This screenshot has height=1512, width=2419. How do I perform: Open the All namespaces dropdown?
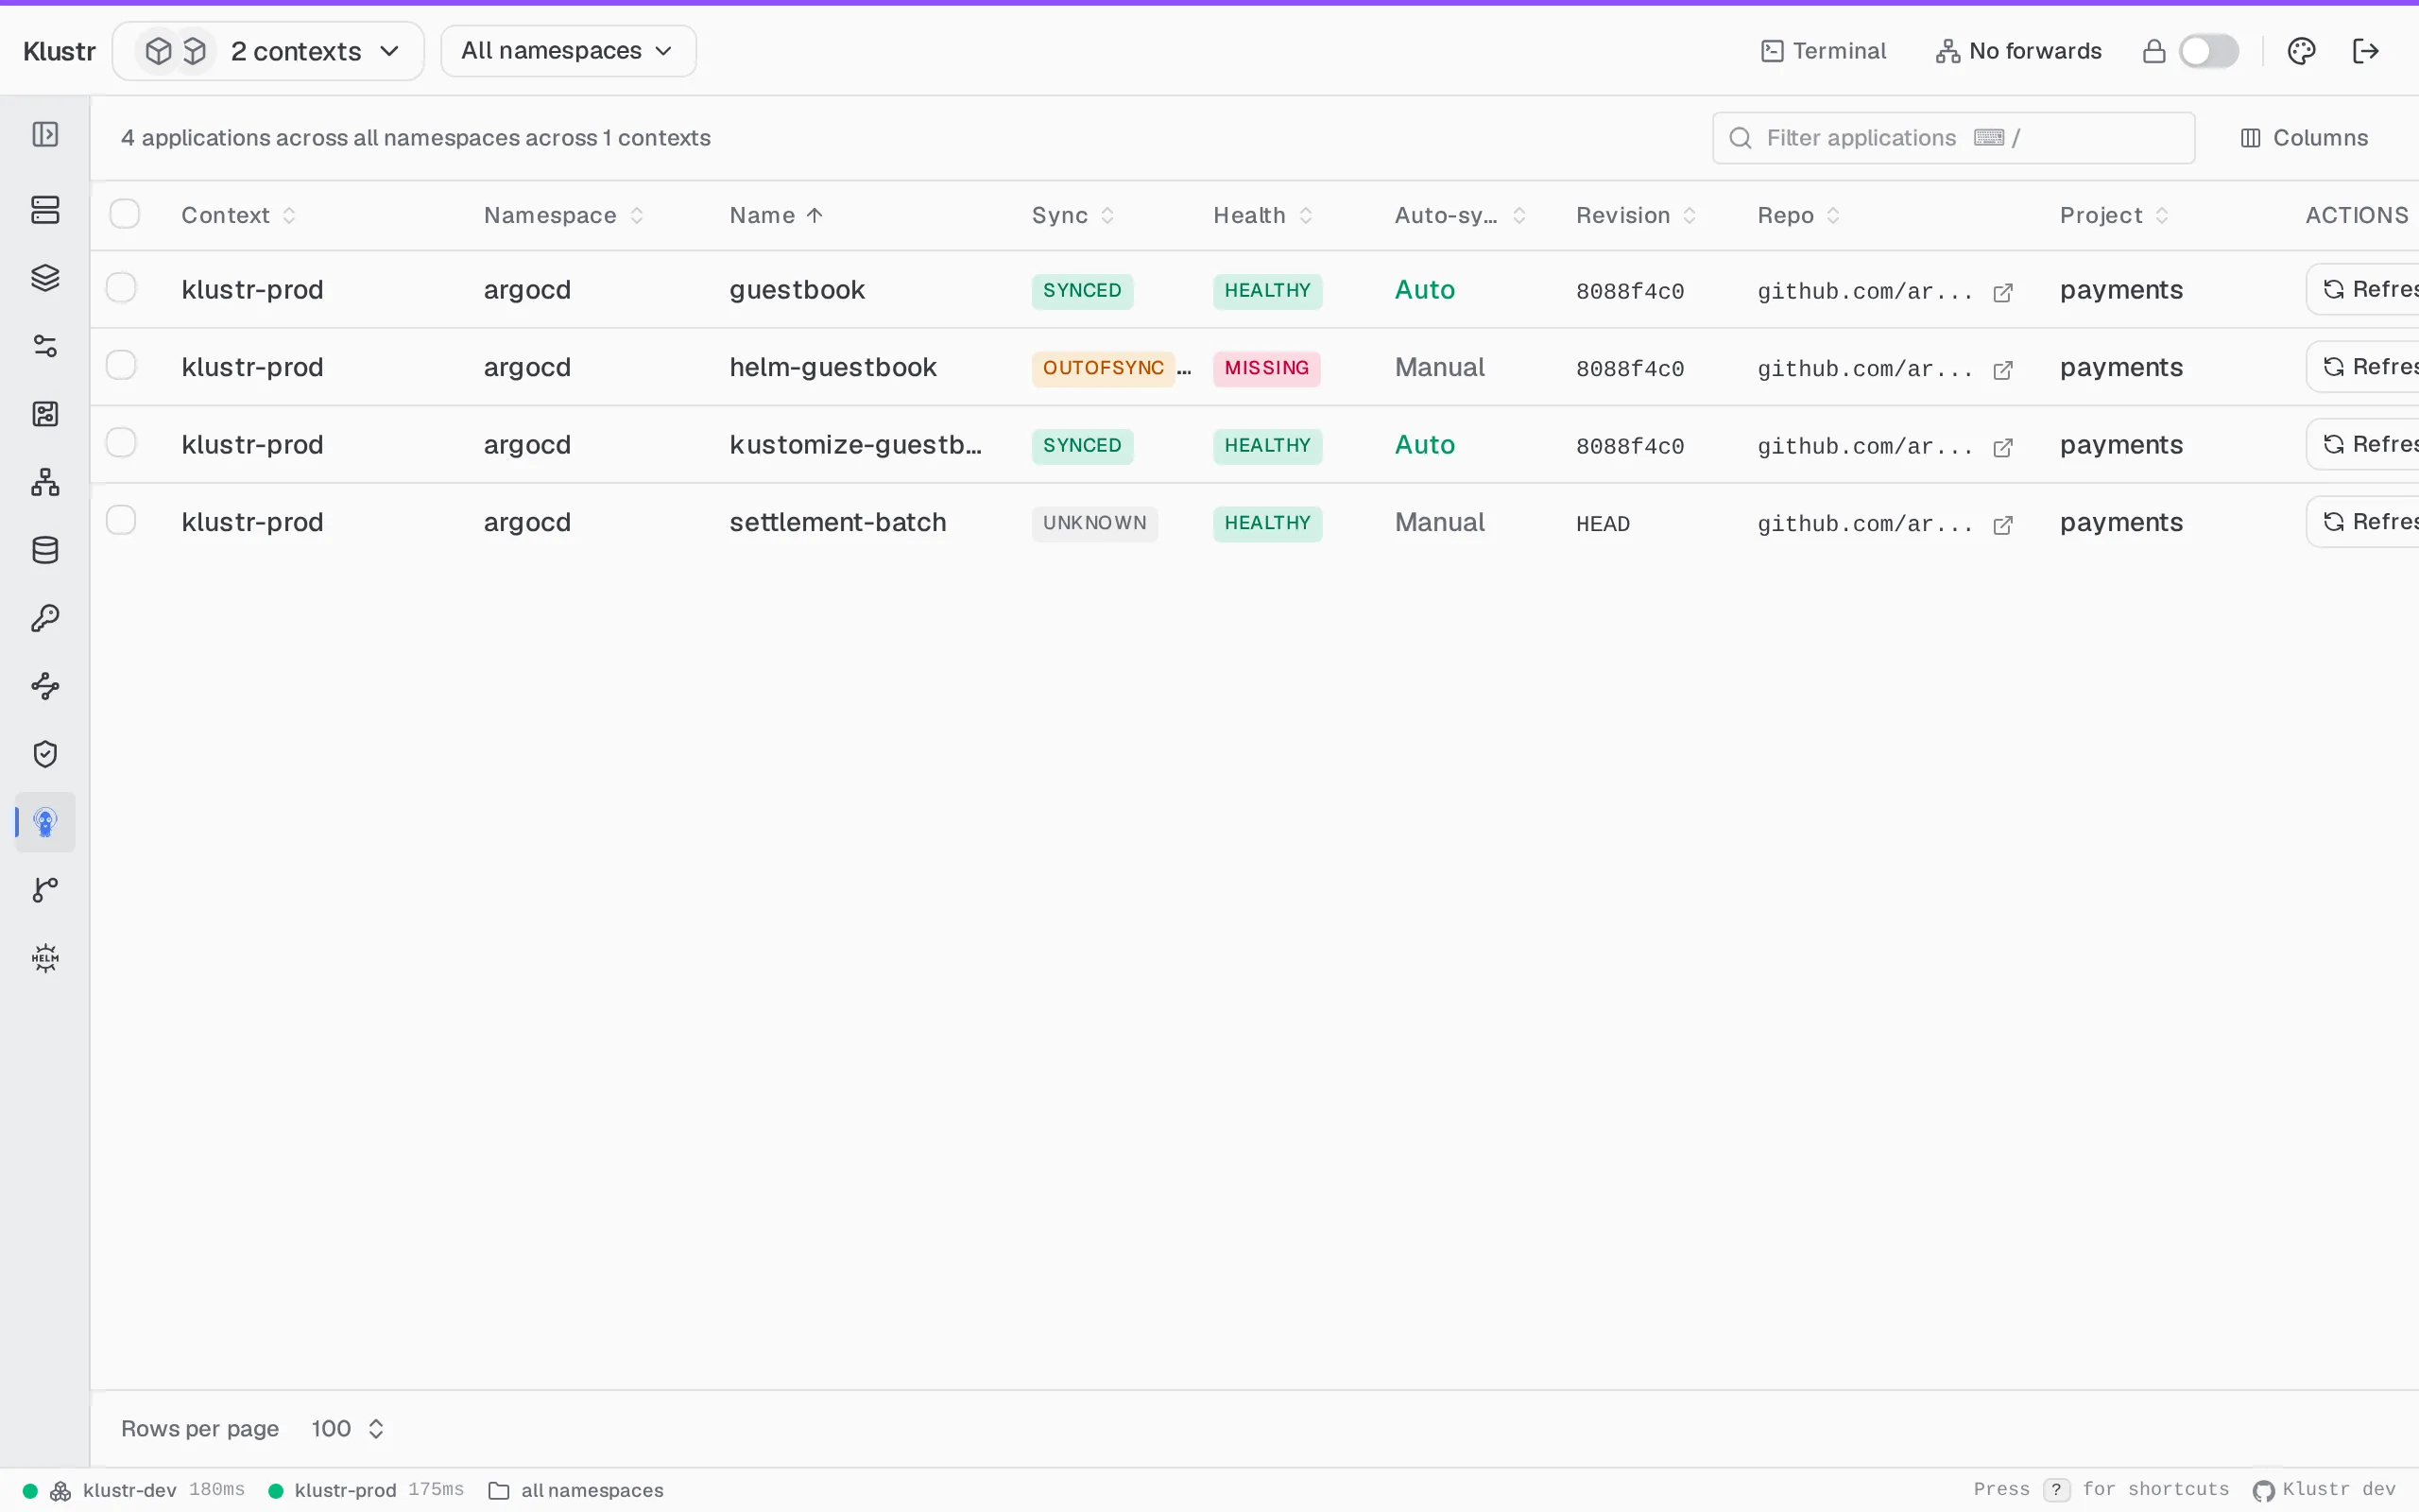point(568,51)
